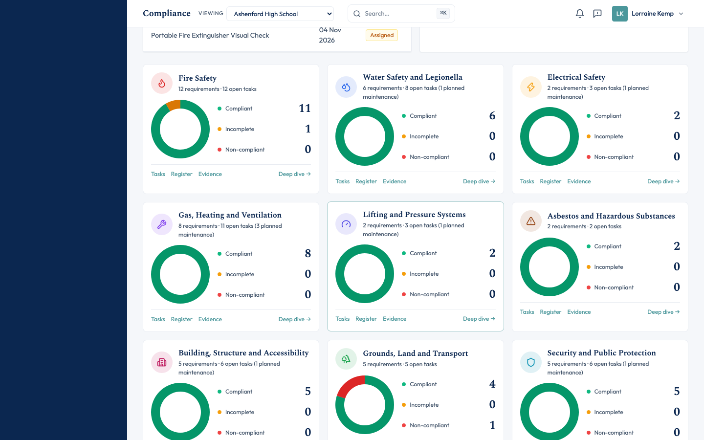Click Portable Fire Extinguisher Visual Check task

210,35
